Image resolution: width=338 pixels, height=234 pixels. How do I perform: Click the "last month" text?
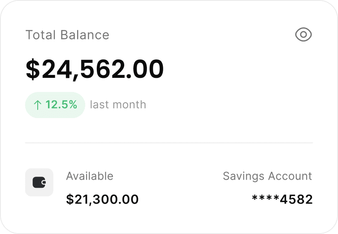click(x=118, y=105)
